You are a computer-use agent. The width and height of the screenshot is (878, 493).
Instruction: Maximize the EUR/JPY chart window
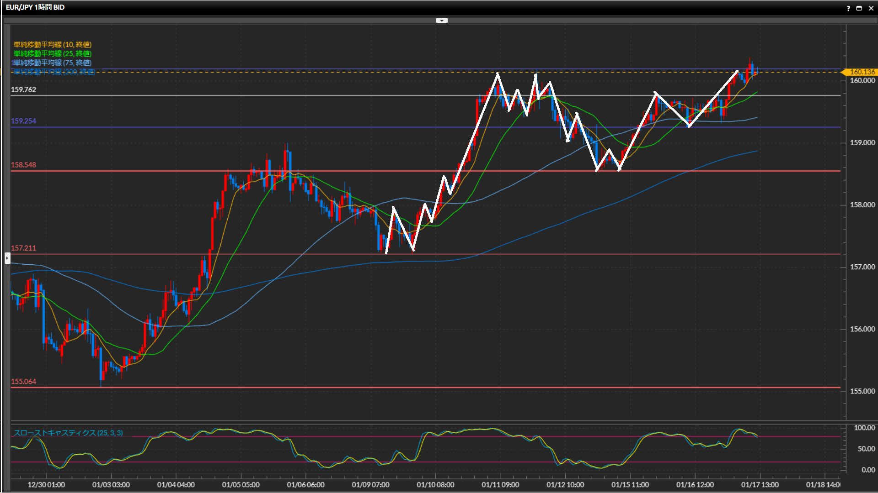[859, 8]
